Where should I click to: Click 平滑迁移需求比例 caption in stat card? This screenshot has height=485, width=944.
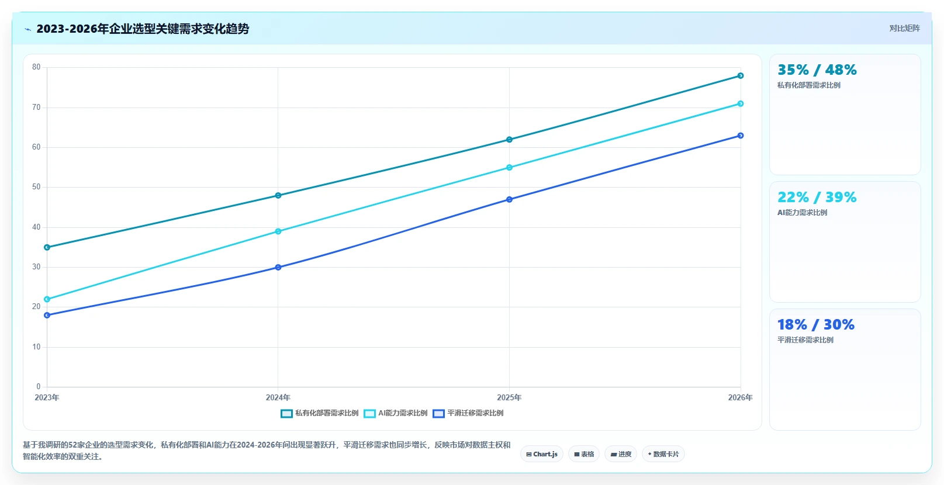pyautogui.click(x=805, y=340)
